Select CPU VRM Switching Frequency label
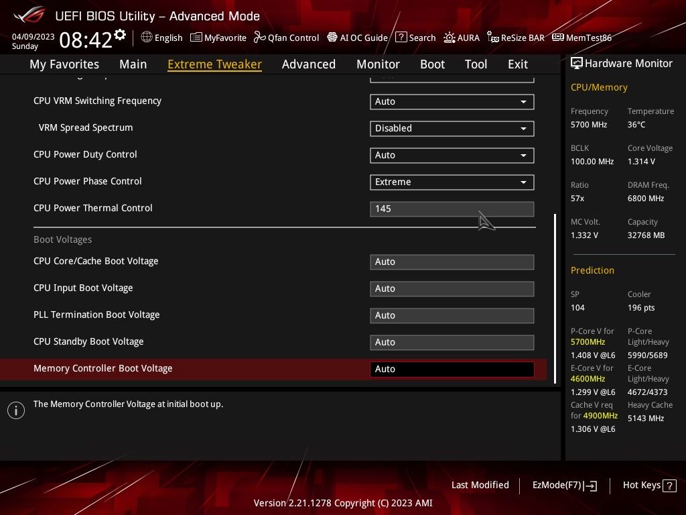686x515 pixels. coord(97,101)
